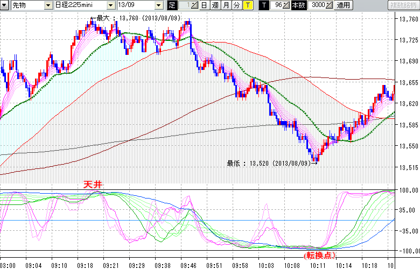
Task: Click the spinner beside the 3000 value
Action: [x=329, y=5]
